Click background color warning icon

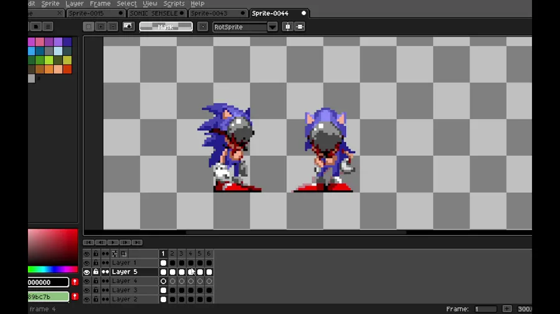click(75, 296)
